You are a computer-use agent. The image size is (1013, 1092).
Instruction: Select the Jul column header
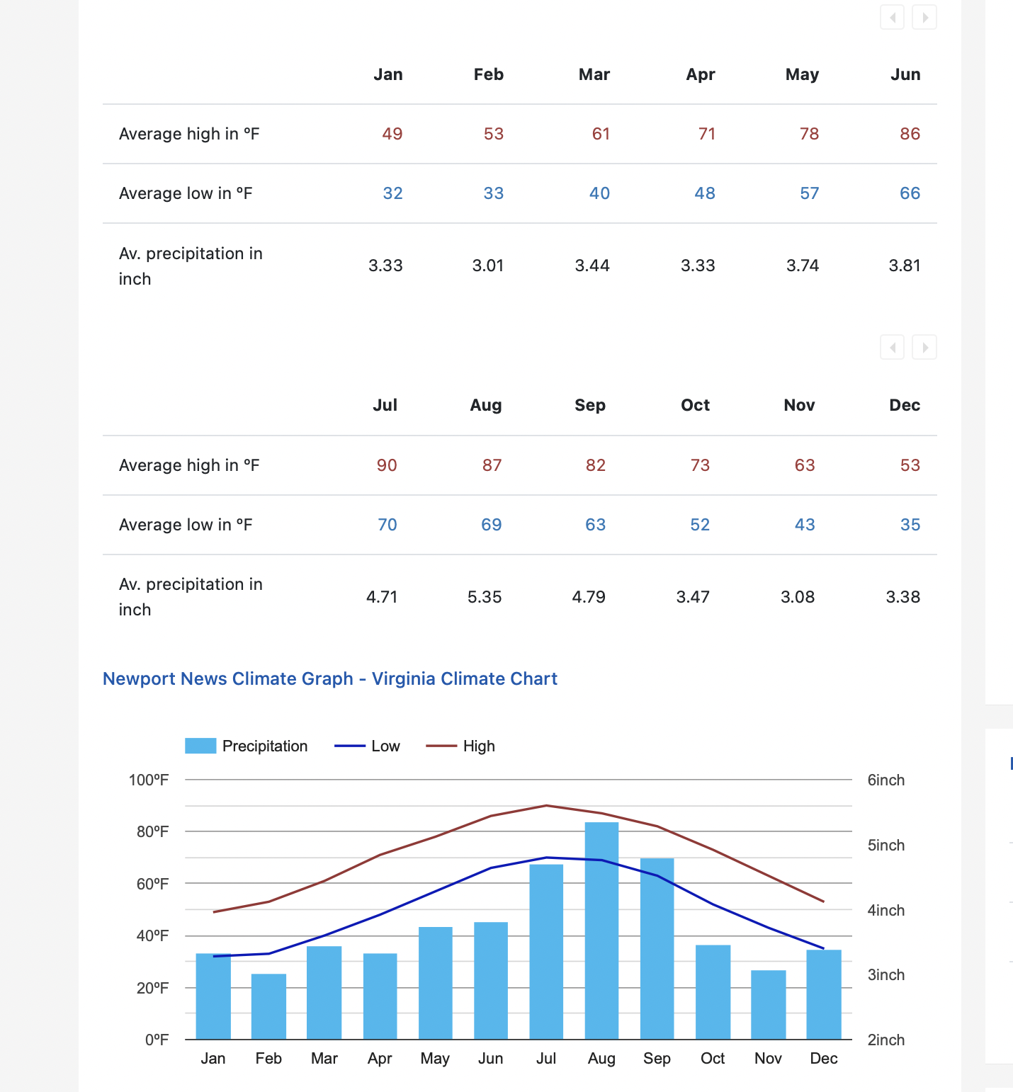[385, 405]
